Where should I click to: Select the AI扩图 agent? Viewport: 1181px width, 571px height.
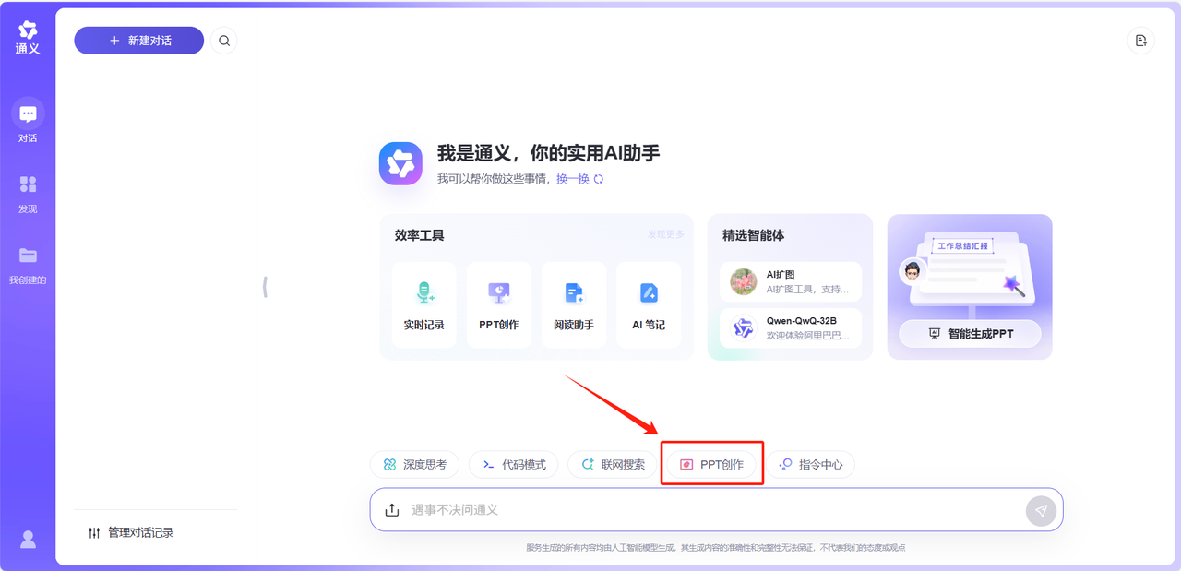[791, 281]
